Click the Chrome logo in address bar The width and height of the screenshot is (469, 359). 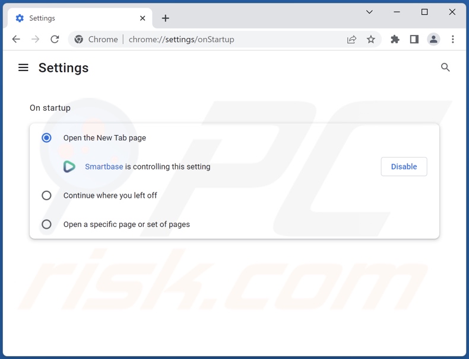79,39
